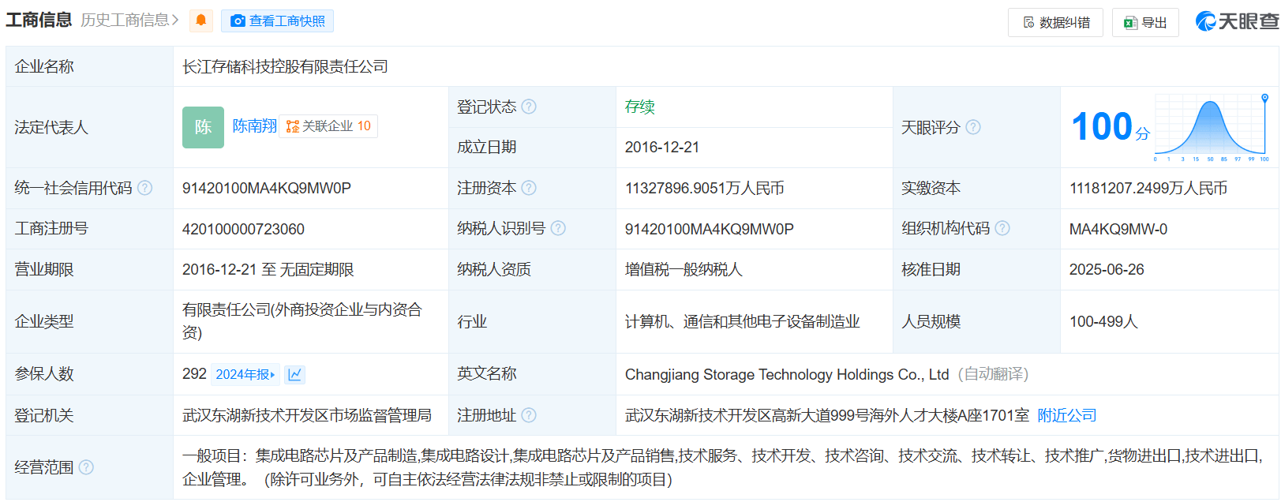Click the score distribution chart
1281x502 pixels.
click(x=1212, y=127)
